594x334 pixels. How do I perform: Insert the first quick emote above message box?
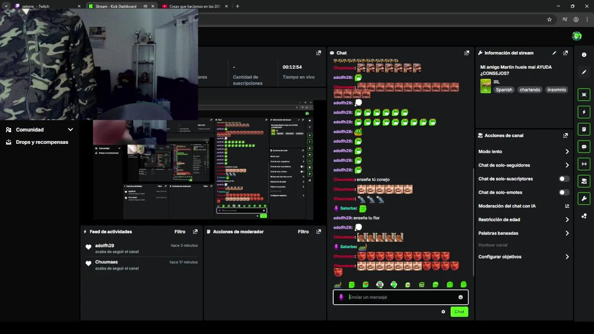click(x=337, y=284)
